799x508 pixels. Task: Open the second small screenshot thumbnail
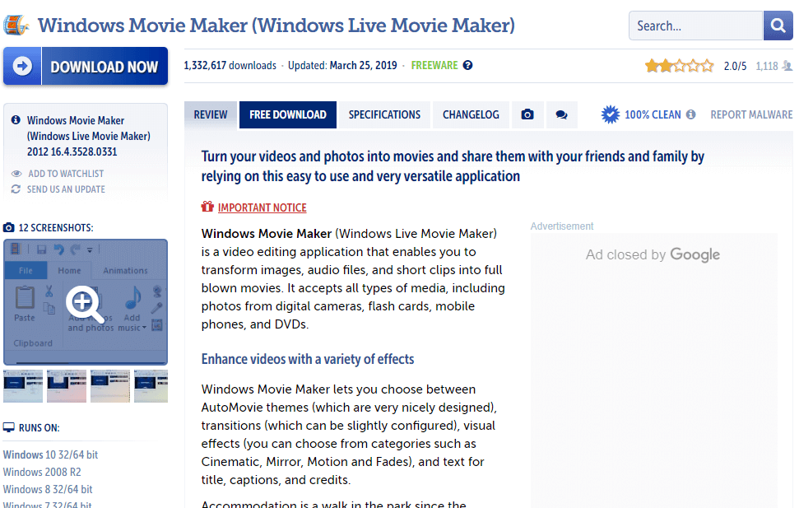(x=67, y=386)
